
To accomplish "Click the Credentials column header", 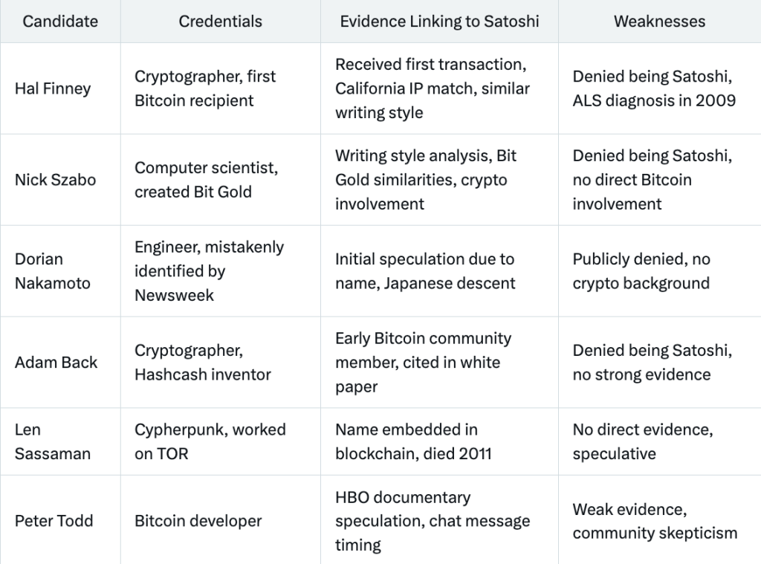I will pyautogui.click(x=220, y=22).
